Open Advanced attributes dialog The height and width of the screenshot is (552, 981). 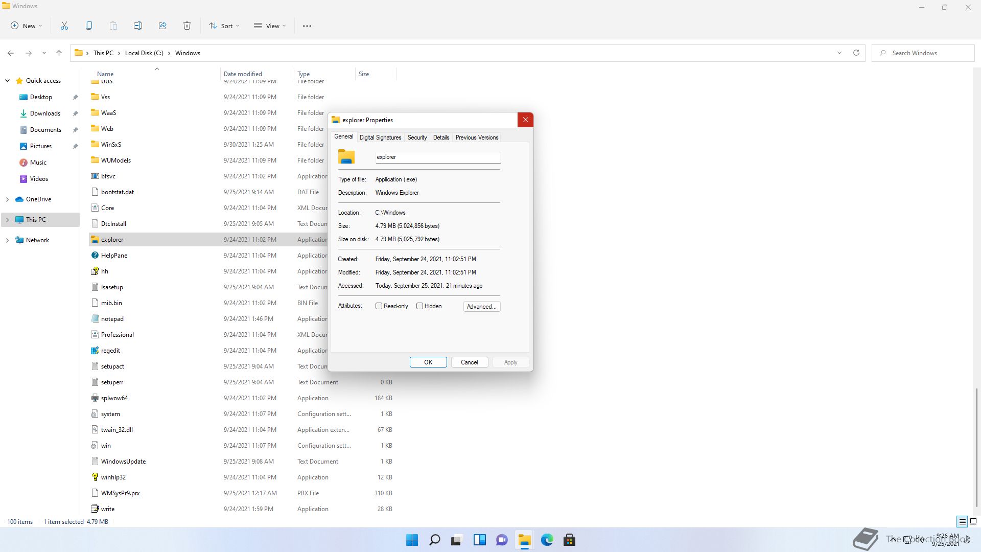point(481,307)
